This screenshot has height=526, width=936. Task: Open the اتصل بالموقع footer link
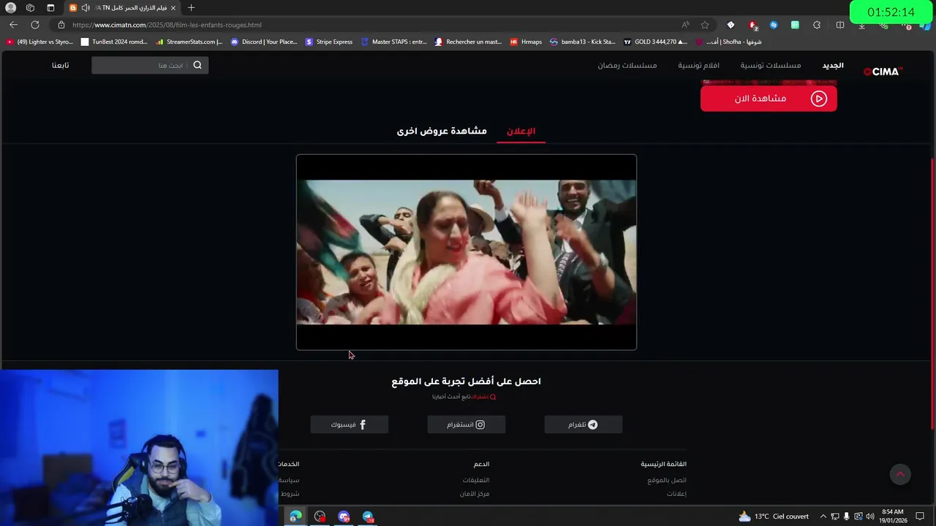pyautogui.click(x=667, y=480)
